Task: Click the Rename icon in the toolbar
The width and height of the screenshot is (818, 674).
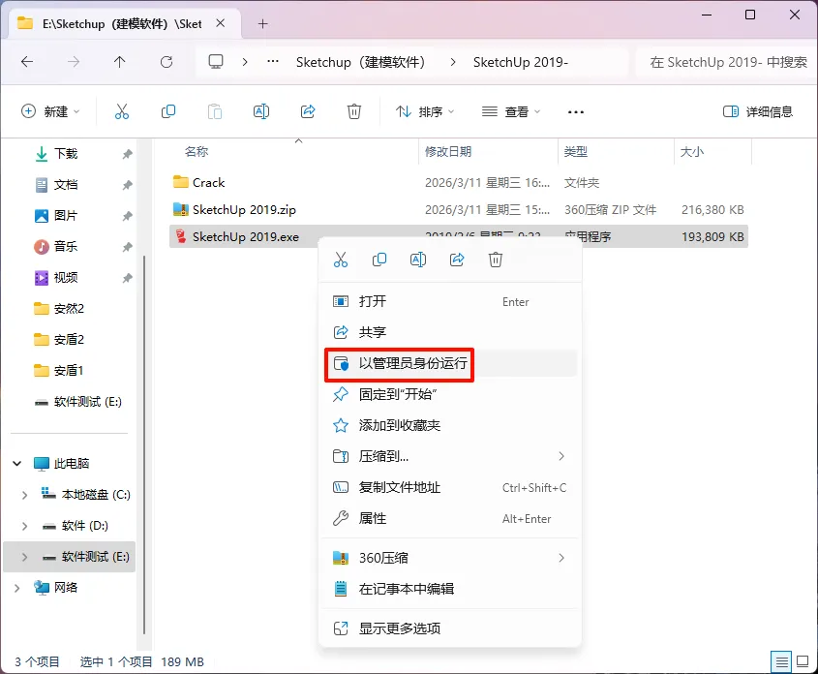Action: click(x=260, y=111)
